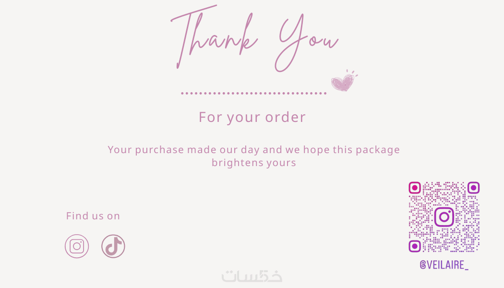Click the Instagram icon under Find us on
The width and height of the screenshot is (504, 288).
(77, 246)
